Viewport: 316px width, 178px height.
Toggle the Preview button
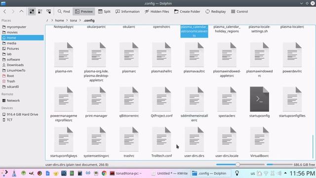[x=84, y=11]
